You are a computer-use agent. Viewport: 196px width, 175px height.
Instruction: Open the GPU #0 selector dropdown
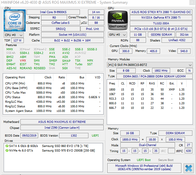pyautogui.click(x=117, y=35)
